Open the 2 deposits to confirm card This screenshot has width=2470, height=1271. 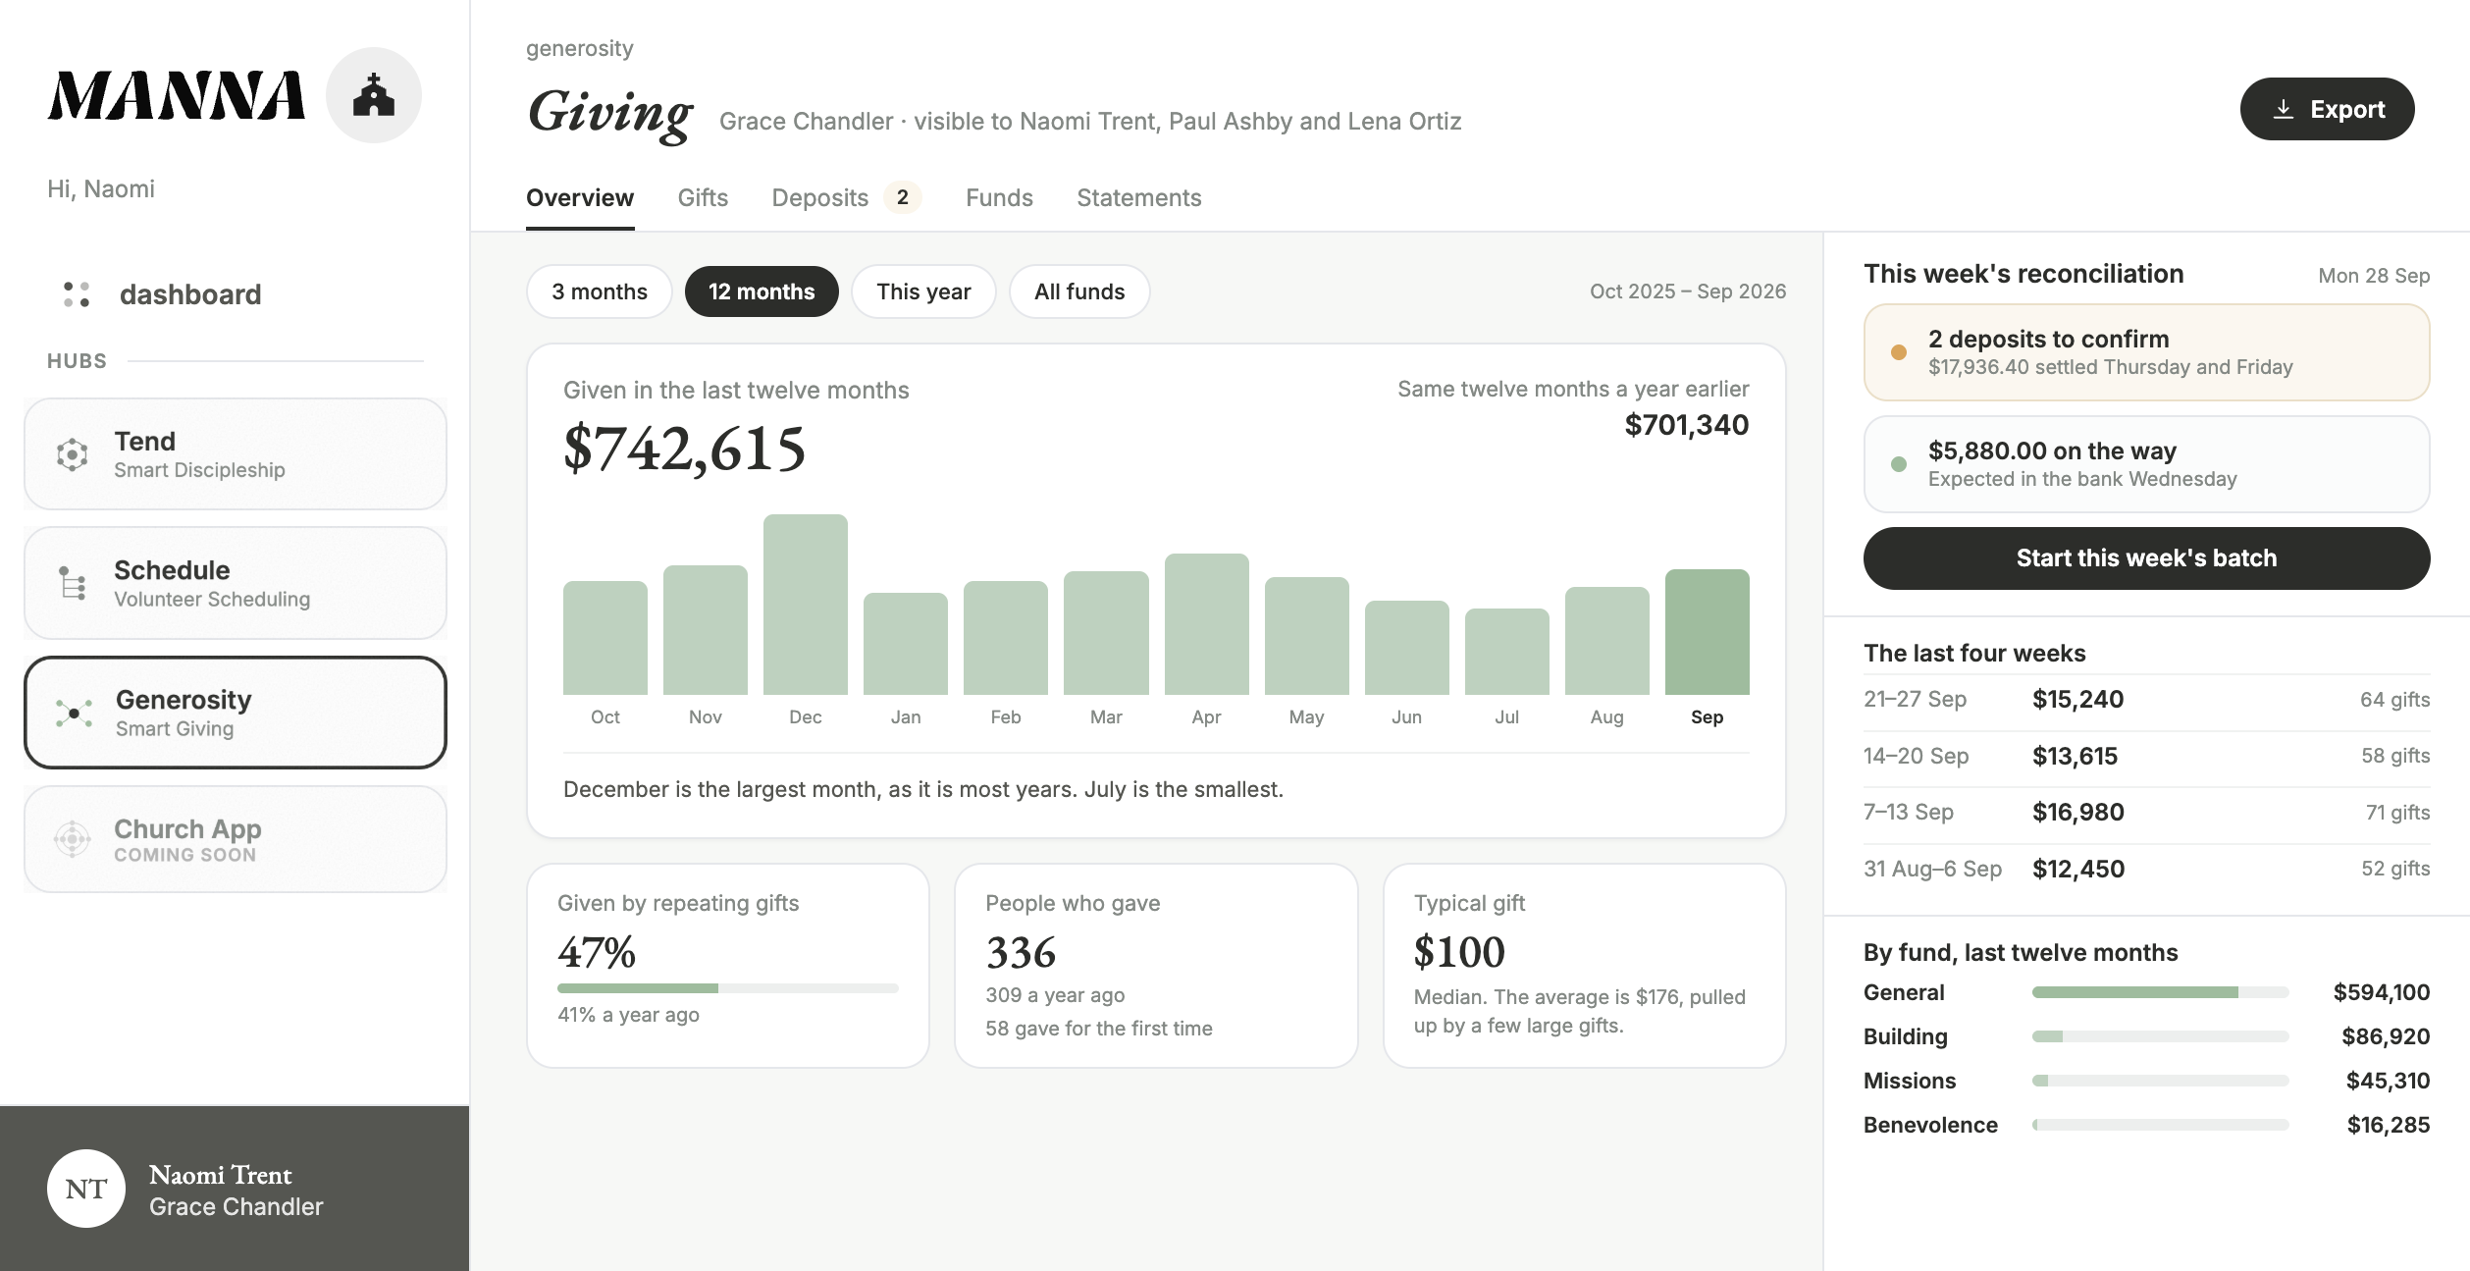[x=2146, y=352]
